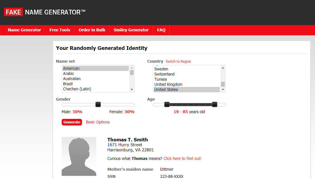The image size is (315, 179).
Task: Click the Female 50% percentage value
Action: 130,112
